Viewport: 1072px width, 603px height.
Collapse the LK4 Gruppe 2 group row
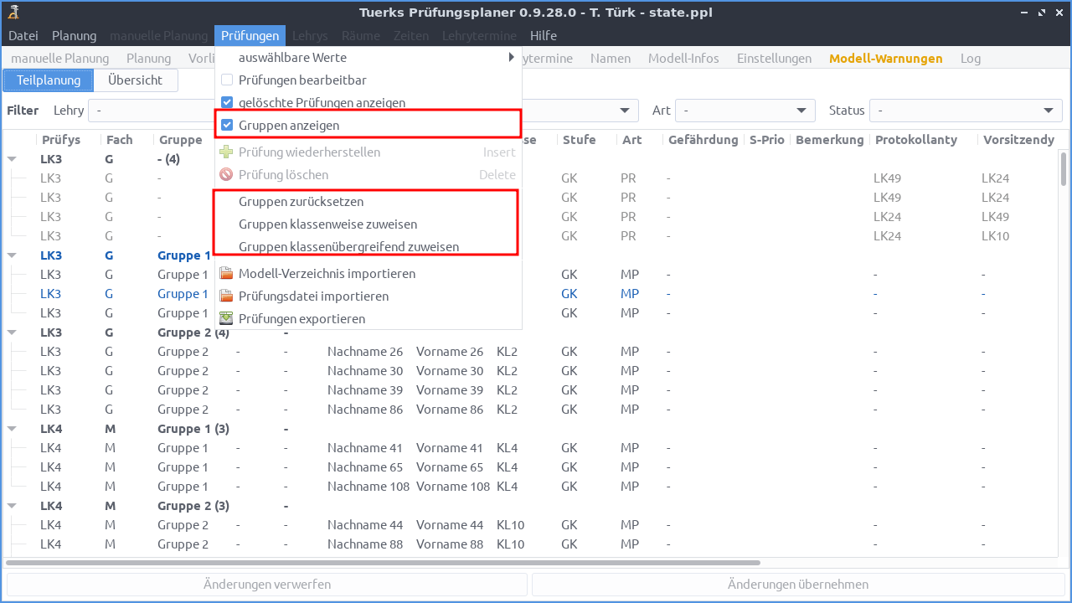point(11,505)
